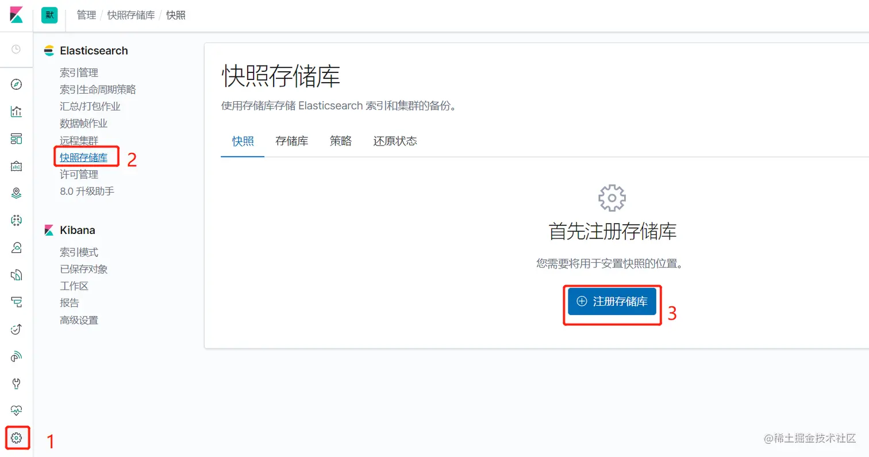Click the Recently Viewed clock icon
Image resolution: width=869 pixels, height=457 pixels.
click(x=17, y=49)
